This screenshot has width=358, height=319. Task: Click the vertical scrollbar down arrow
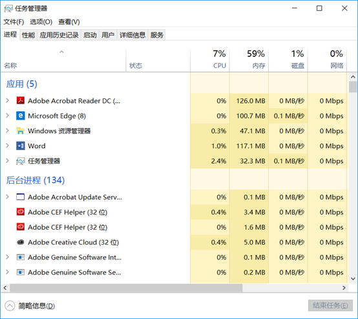[353, 278]
